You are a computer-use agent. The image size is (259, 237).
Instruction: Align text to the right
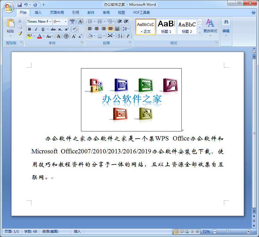104,29
